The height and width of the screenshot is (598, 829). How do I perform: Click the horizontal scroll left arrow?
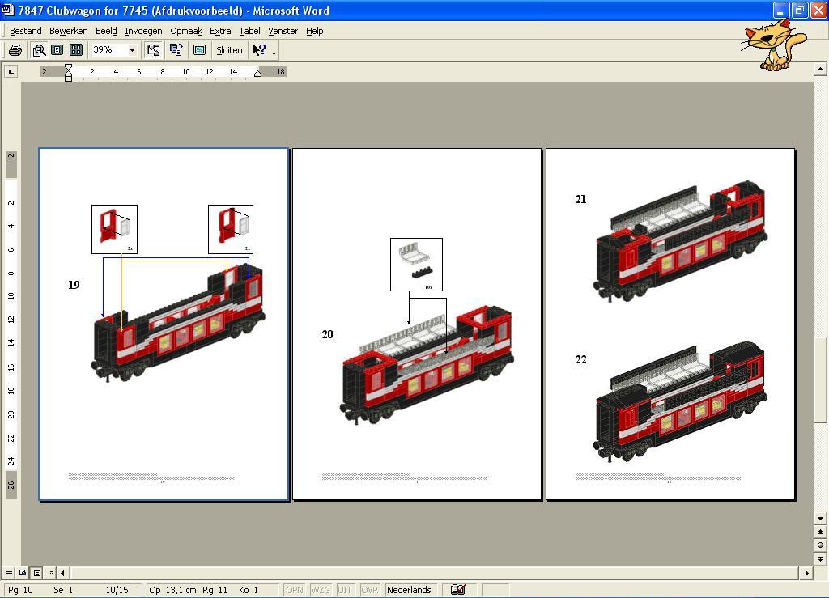pyautogui.click(x=63, y=573)
